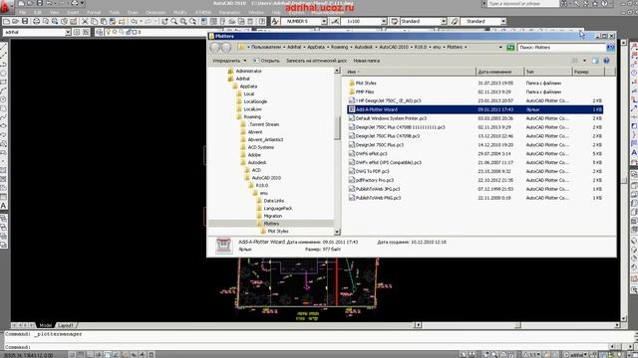This screenshot has height=358, width=638.
Task: Click Dimension Style icon beside 1:100
Action: [335, 21]
